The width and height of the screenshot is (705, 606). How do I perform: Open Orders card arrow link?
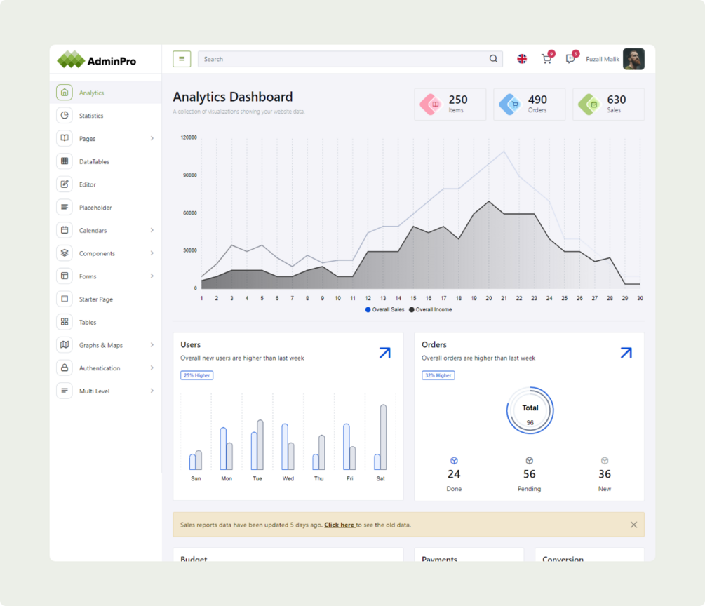pos(626,353)
